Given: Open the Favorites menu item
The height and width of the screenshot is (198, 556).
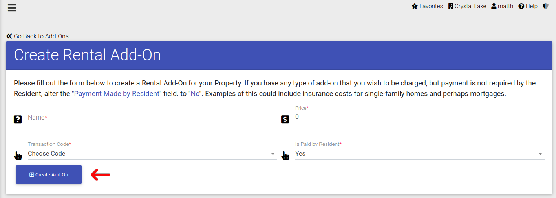Looking at the screenshot, I should [x=427, y=6].
